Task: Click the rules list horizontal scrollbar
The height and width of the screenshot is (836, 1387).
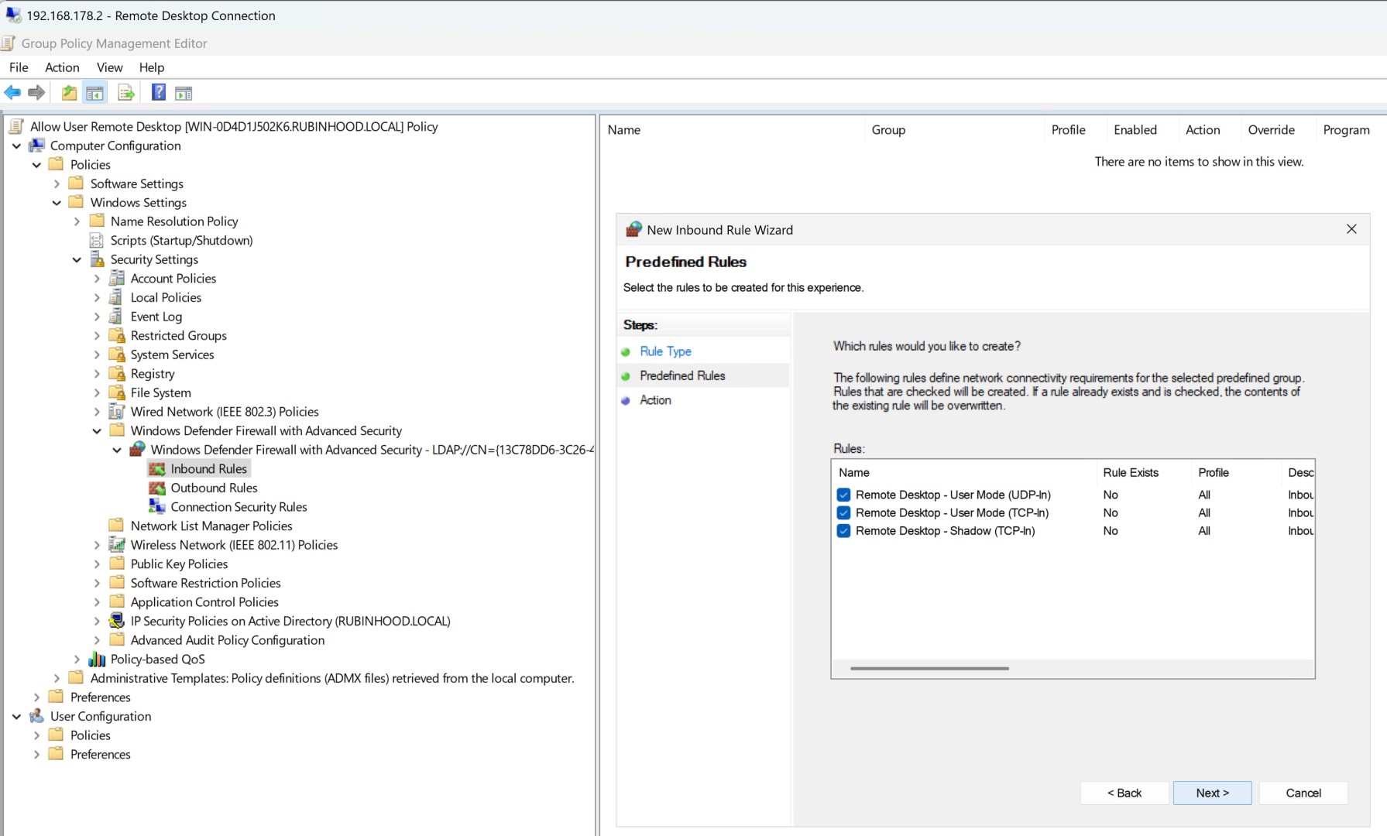Action: pos(929,668)
